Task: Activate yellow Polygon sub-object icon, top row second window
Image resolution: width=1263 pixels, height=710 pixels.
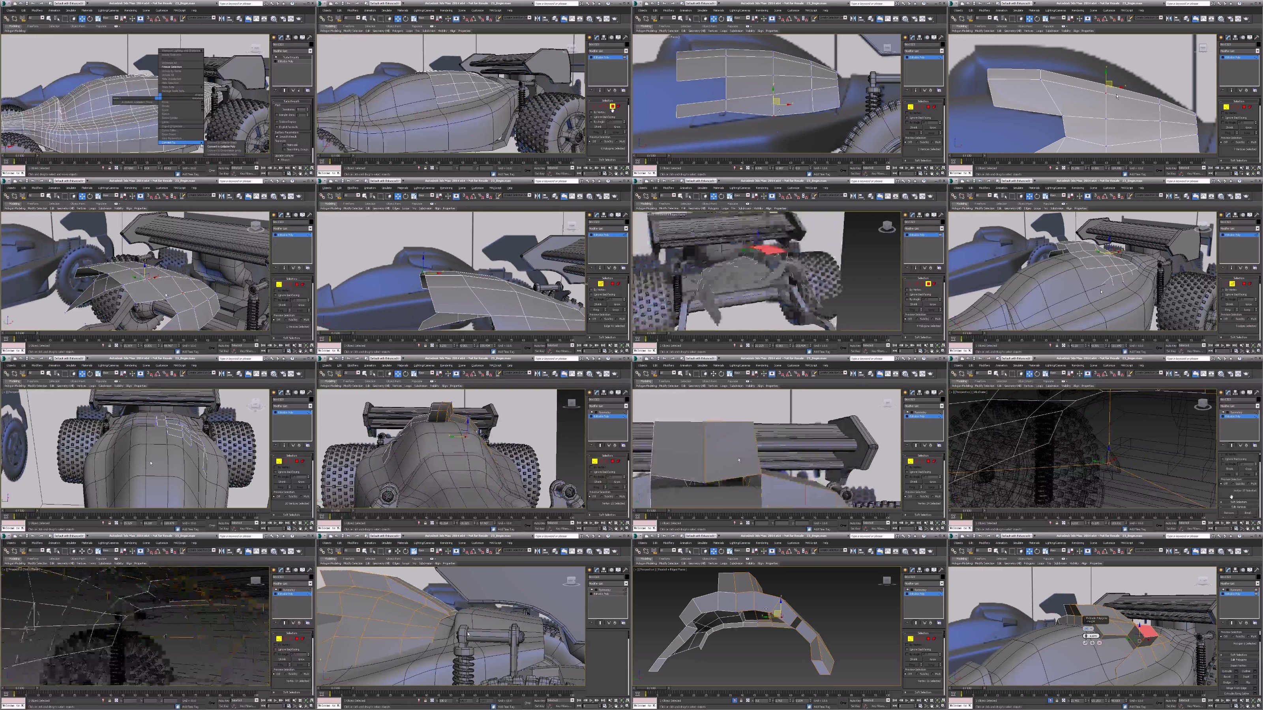Action: (613, 106)
